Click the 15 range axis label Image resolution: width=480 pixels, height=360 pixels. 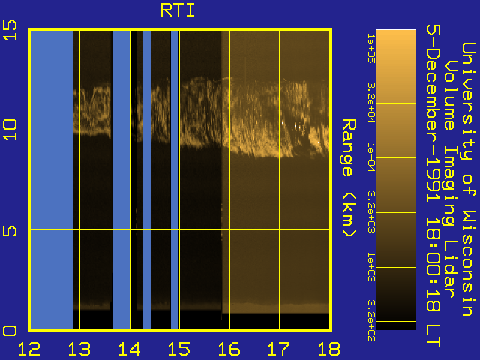10,30
